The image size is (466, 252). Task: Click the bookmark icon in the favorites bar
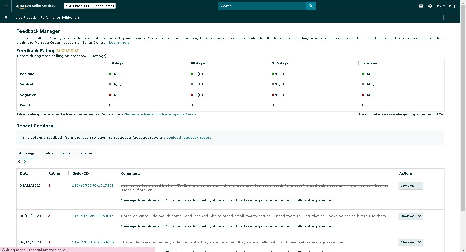click(6, 17)
